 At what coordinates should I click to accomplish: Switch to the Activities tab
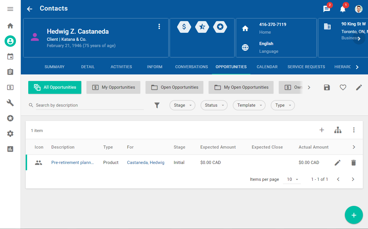point(121,67)
